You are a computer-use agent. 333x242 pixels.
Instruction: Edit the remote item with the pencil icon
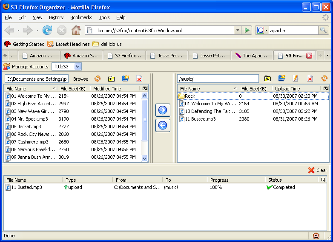pos(296,79)
